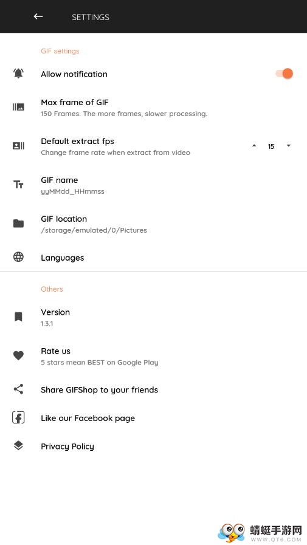Open the Languages option
The height and width of the screenshot is (545, 307).
point(153,258)
